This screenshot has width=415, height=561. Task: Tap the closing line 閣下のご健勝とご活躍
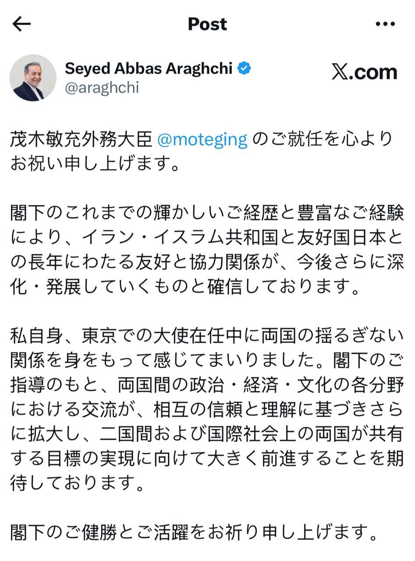click(194, 533)
